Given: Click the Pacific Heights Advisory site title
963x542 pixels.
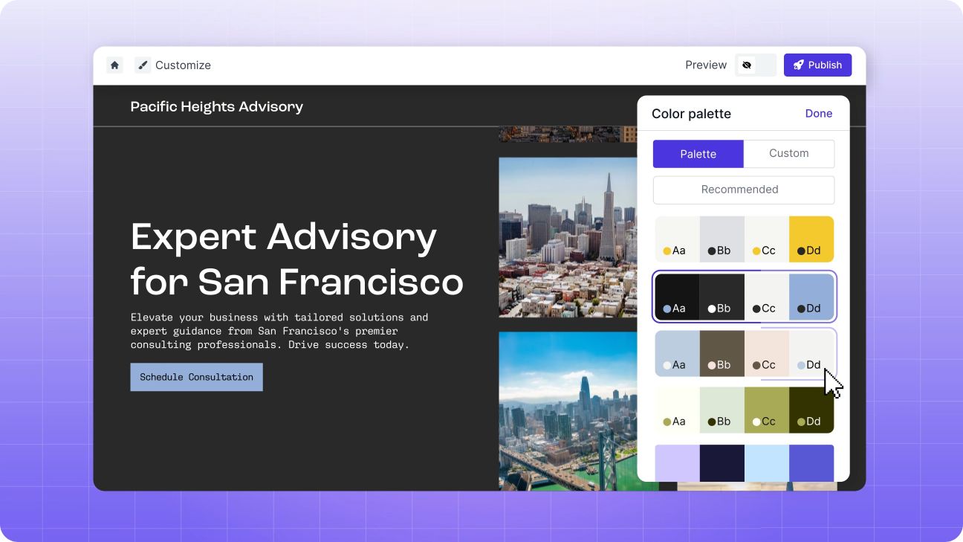Looking at the screenshot, I should (x=217, y=106).
